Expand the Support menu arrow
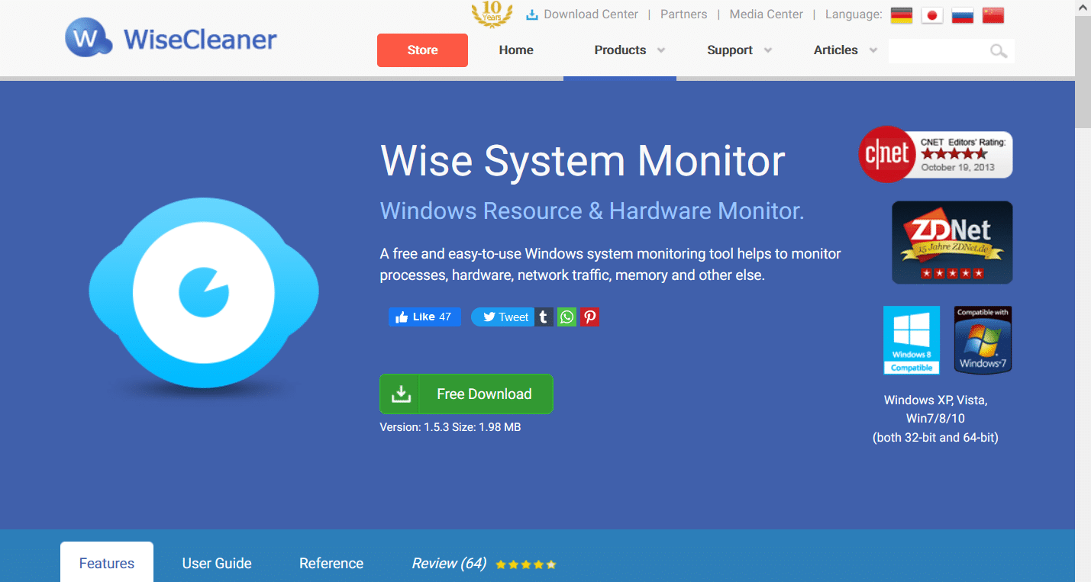The image size is (1091, 582). point(768,50)
